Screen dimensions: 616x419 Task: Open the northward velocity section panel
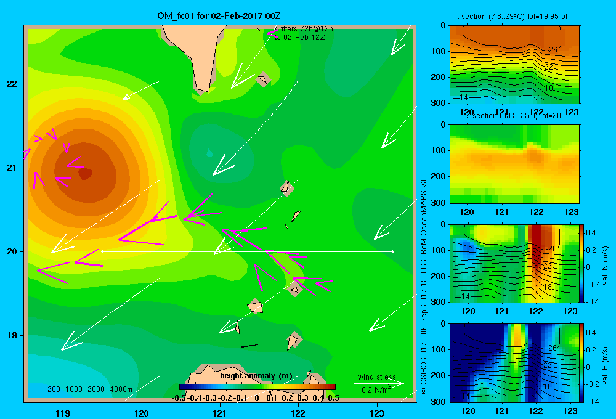514,263
